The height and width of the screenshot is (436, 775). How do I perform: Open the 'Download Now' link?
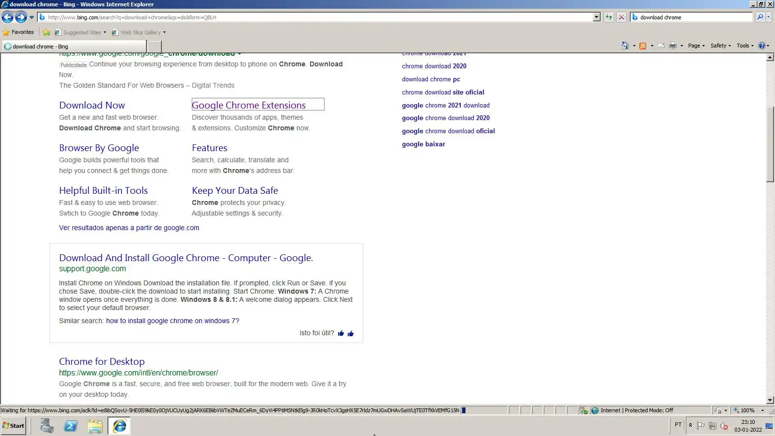[x=92, y=105]
